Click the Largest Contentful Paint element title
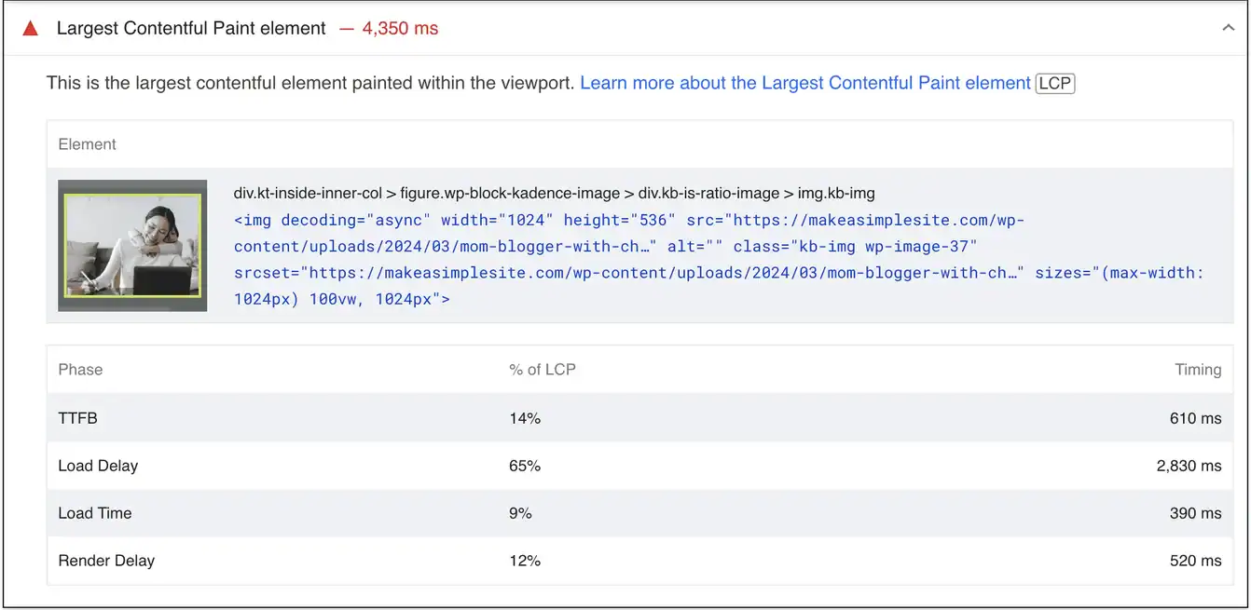Screen dimensions: 1251x610 191,29
